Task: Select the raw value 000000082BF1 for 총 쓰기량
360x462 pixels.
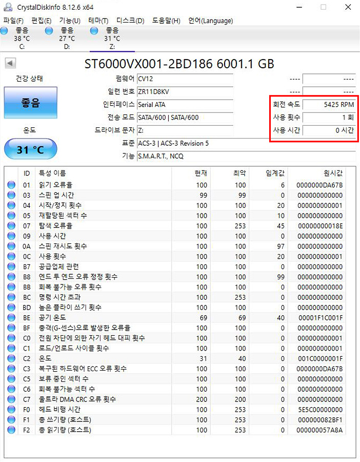Action: pyautogui.click(x=321, y=419)
